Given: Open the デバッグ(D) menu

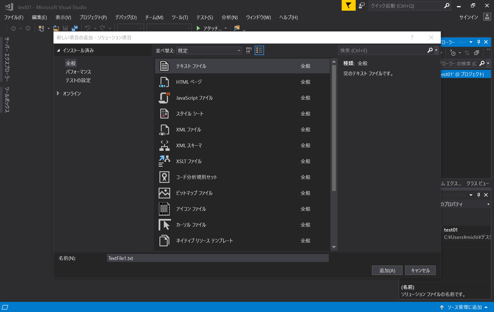Looking at the screenshot, I should coord(126,18).
